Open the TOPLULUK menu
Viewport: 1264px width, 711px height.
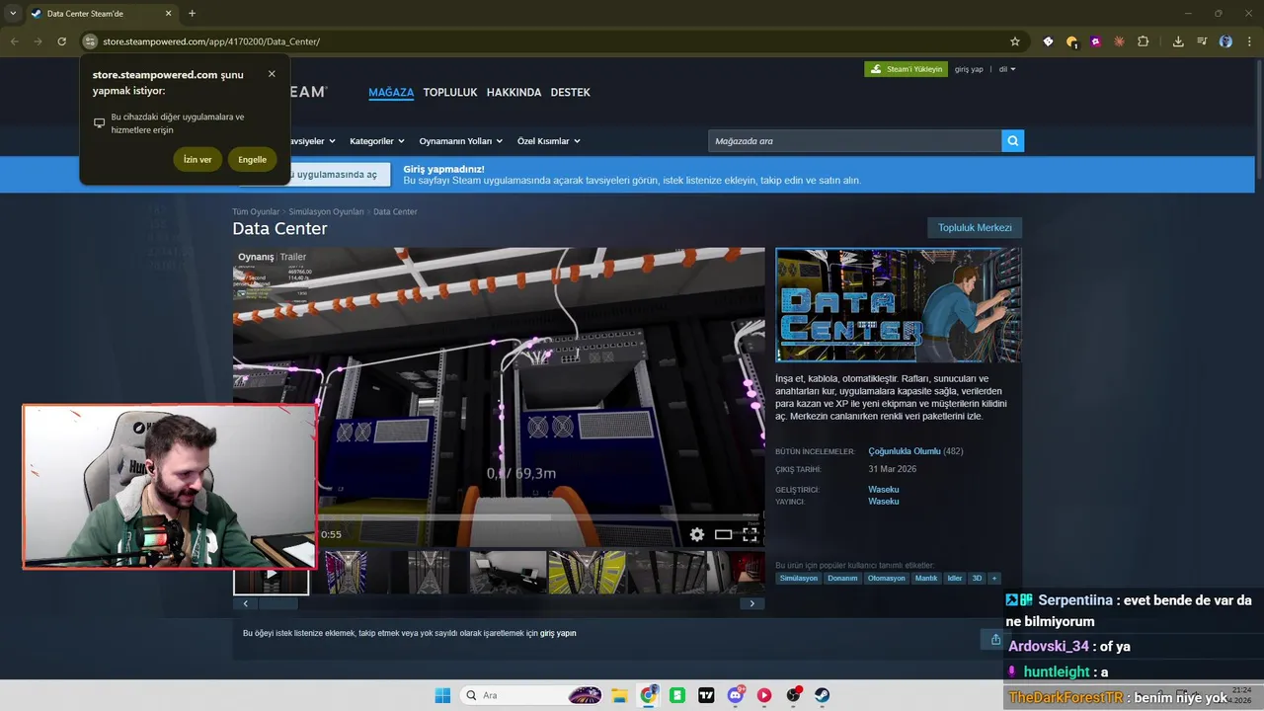pos(450,92)
